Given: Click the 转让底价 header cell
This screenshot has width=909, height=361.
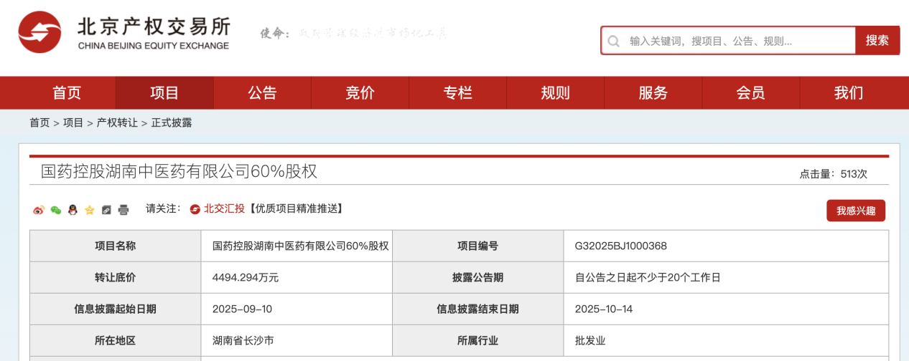Looking at the screenshot, I should point(116,277).
